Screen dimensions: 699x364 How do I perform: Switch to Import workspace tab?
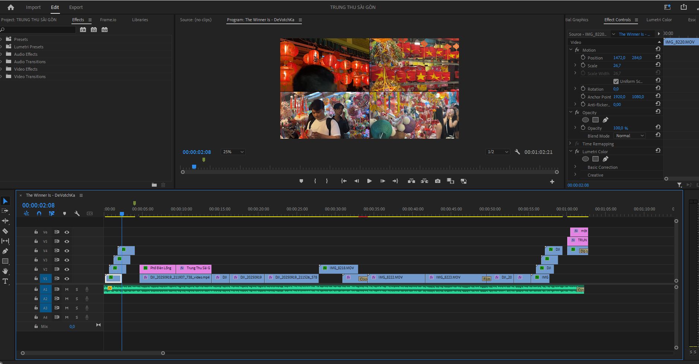(x=33, y=7)
